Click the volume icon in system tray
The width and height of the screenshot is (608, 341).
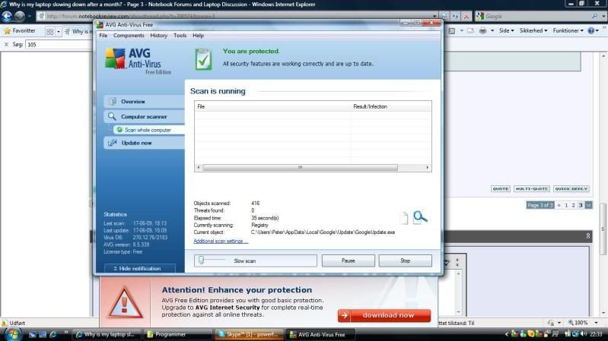pos(583,334)
